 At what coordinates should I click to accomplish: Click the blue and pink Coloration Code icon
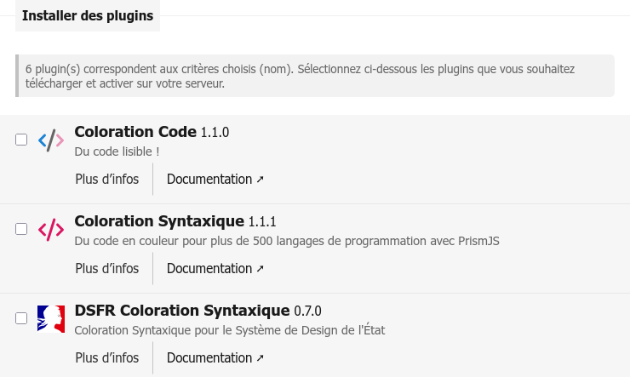[51, 140]
